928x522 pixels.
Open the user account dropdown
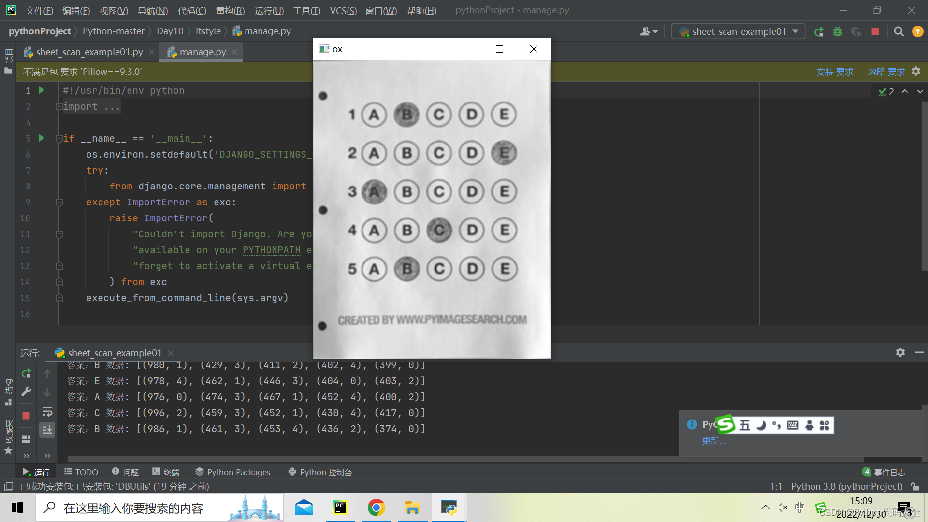tap(649, 32)
